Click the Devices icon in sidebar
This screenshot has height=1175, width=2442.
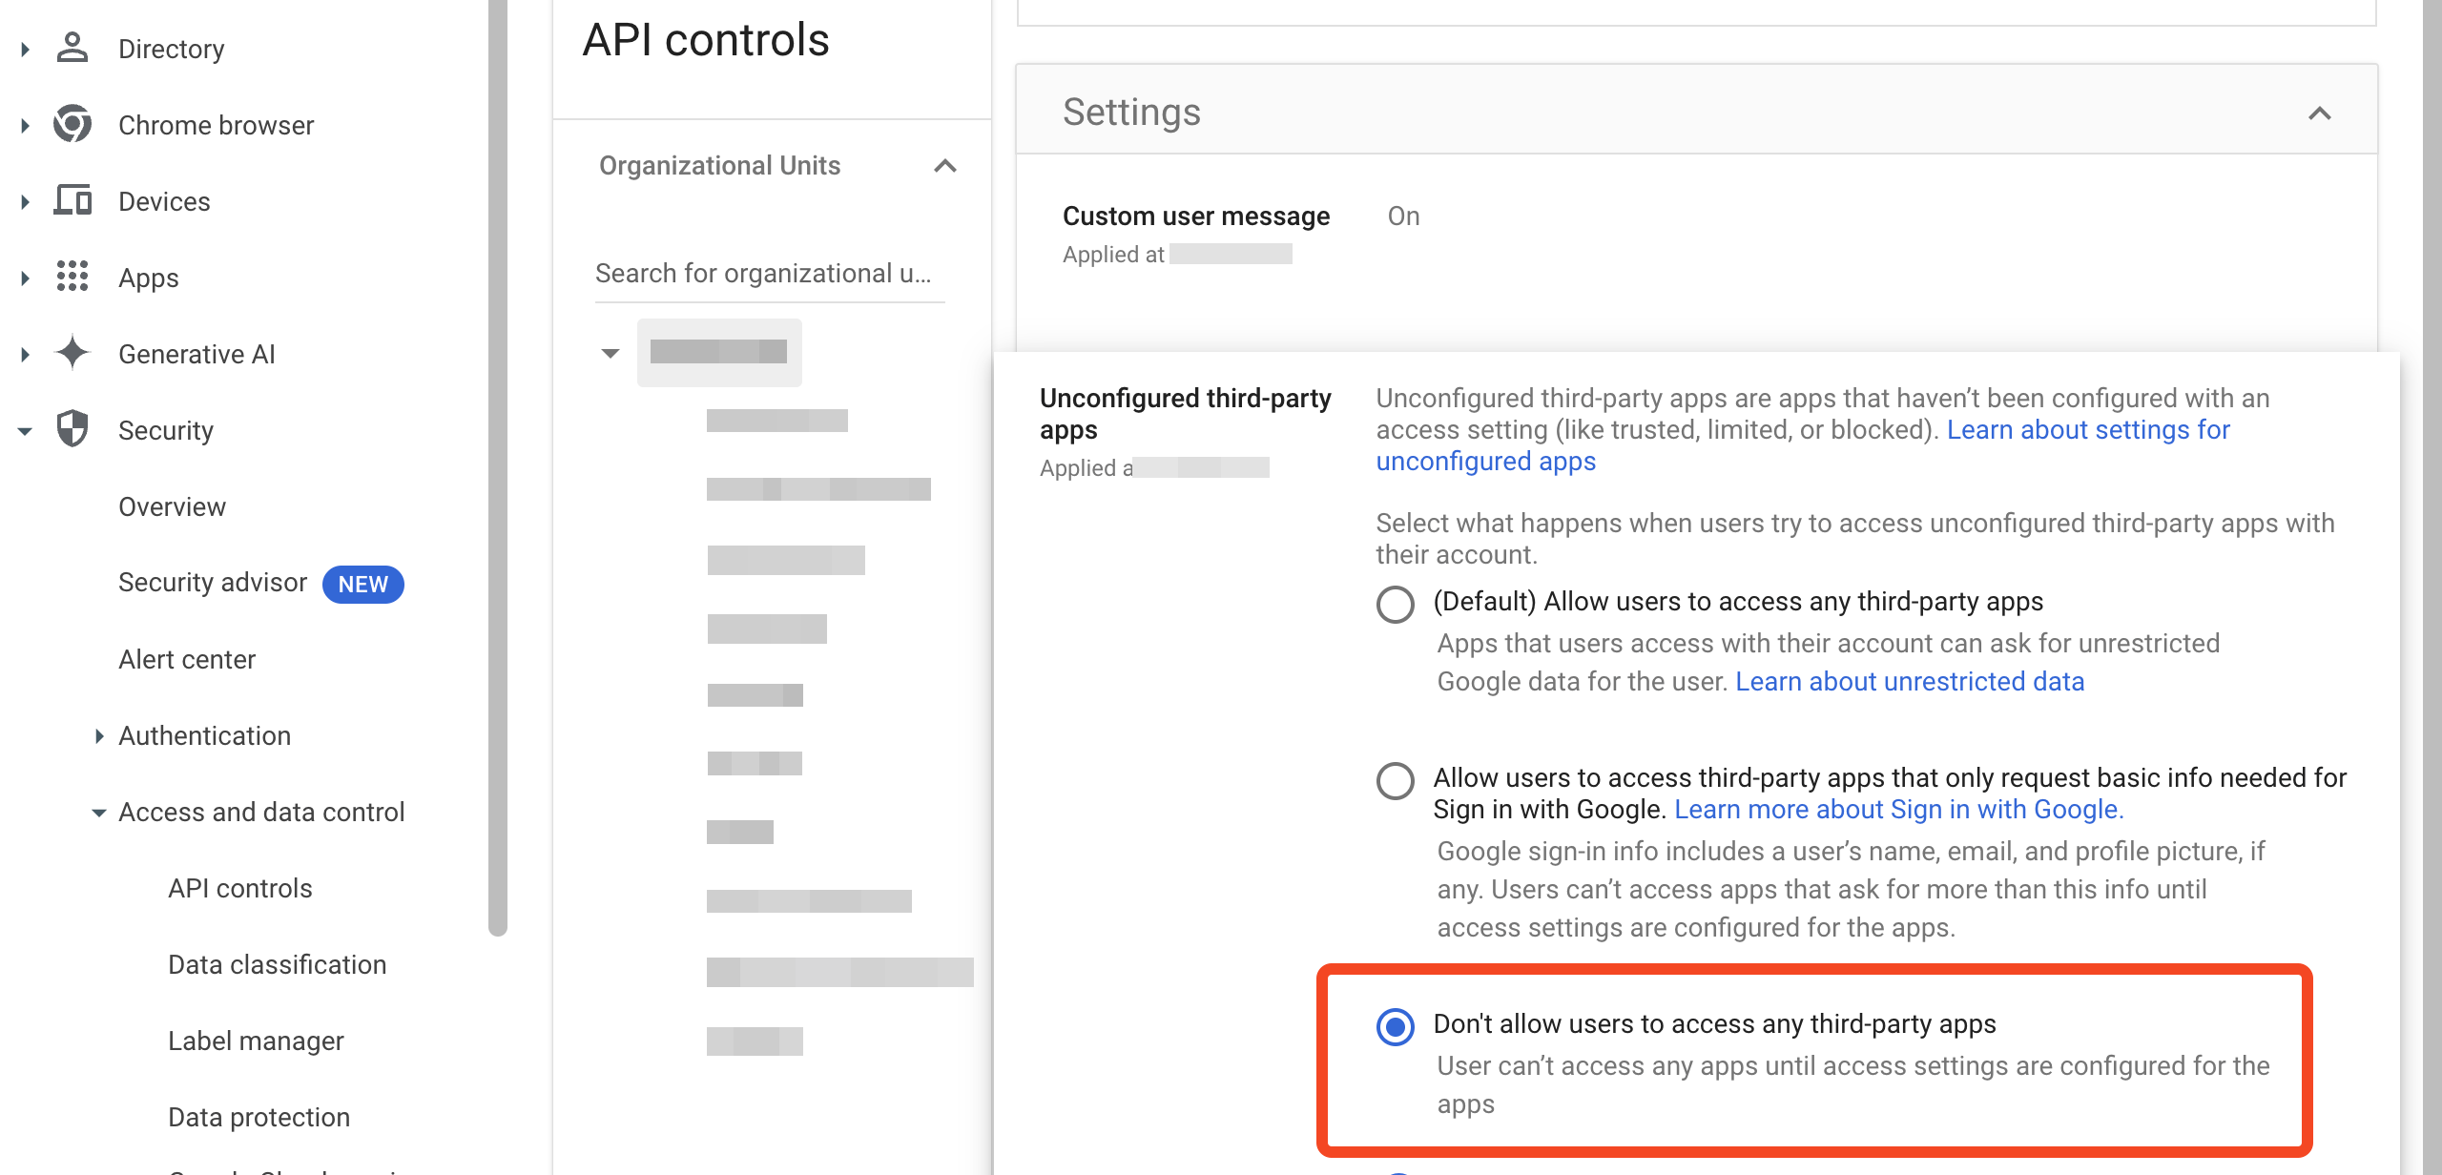72,200
